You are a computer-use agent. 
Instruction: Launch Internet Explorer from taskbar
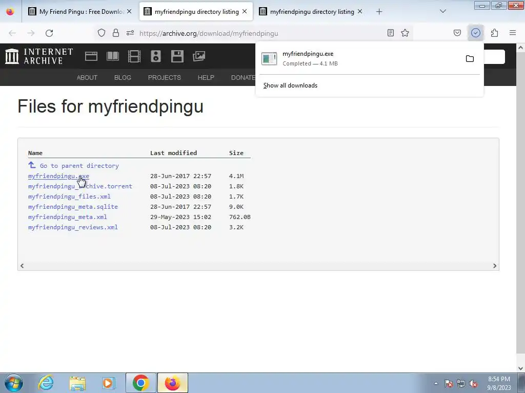point(46,383)
